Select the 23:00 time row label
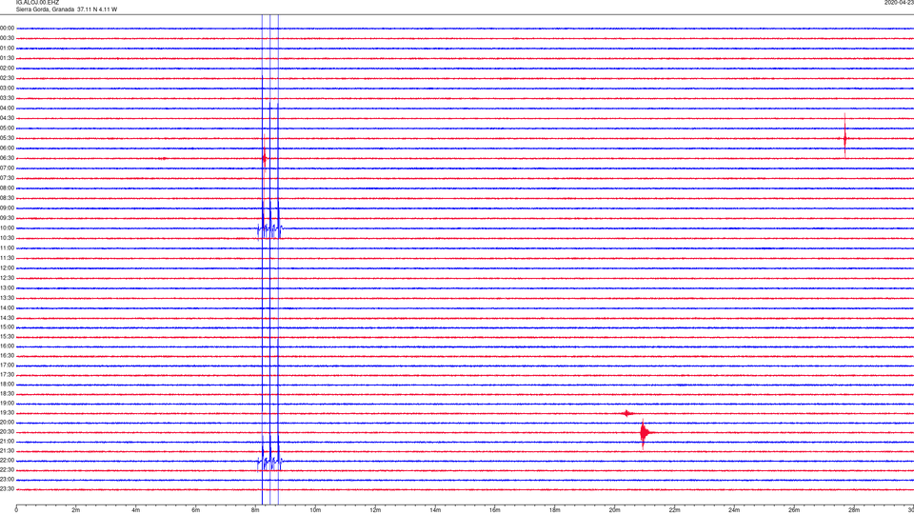The image size is (914, 514). (7, 480)
